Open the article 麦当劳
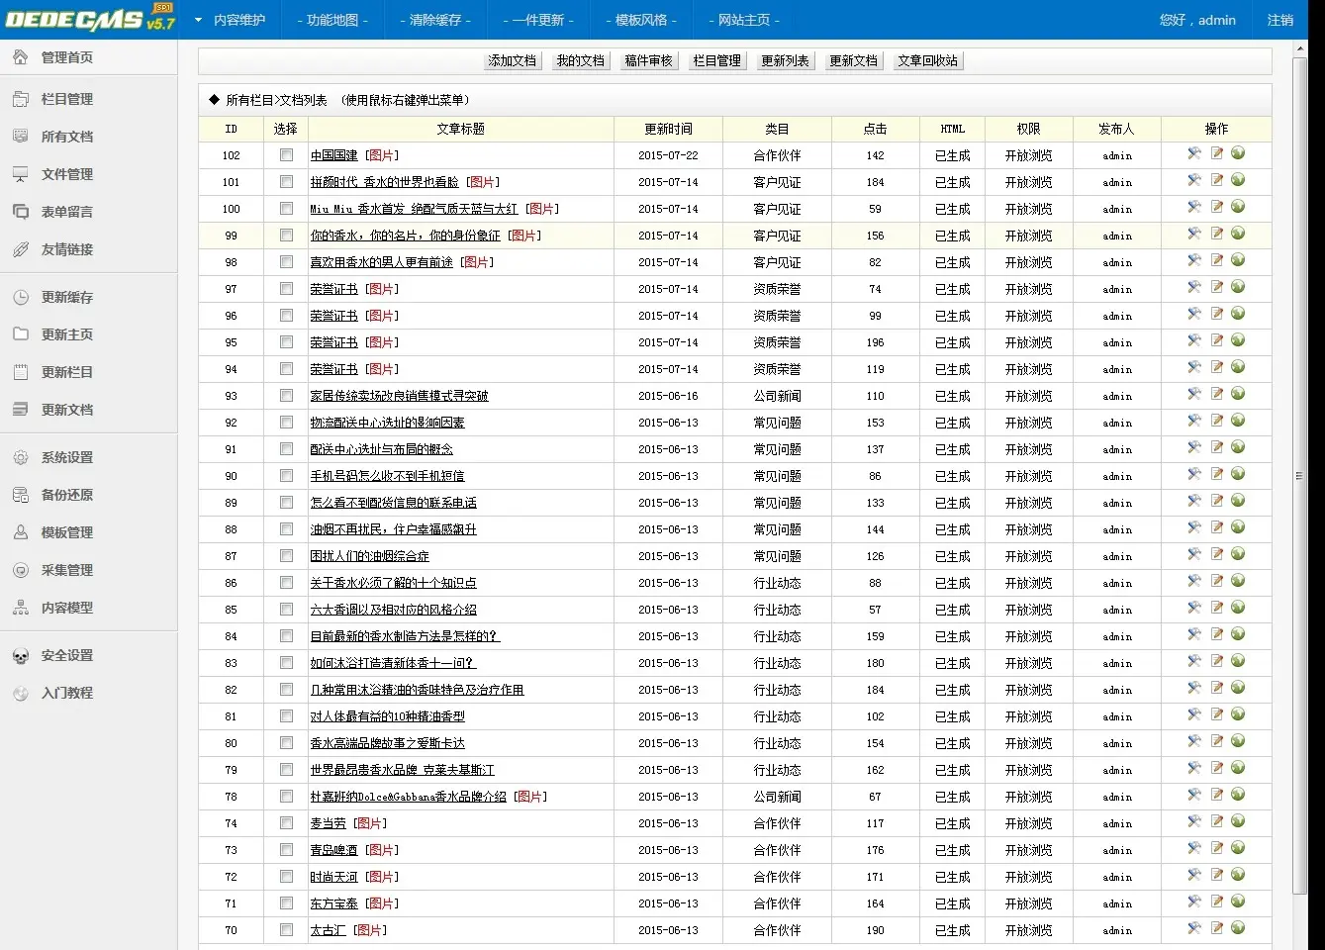The height and width of the screenshot is (950, 1325). (329, 823)
